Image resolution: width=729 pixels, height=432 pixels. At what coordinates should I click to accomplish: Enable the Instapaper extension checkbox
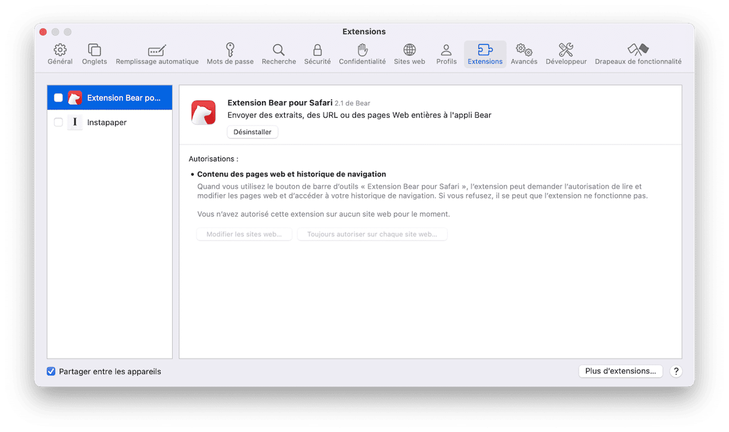tap(58, 122)
